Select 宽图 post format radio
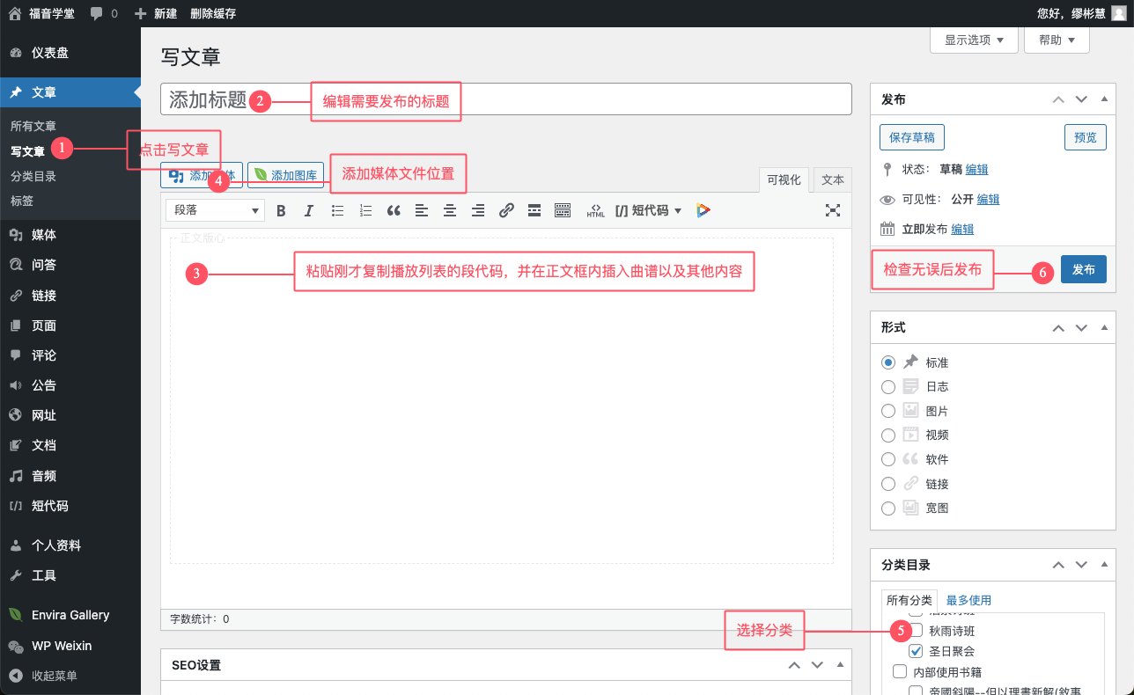Screen dimensions: 1134x695 (888, 508)
